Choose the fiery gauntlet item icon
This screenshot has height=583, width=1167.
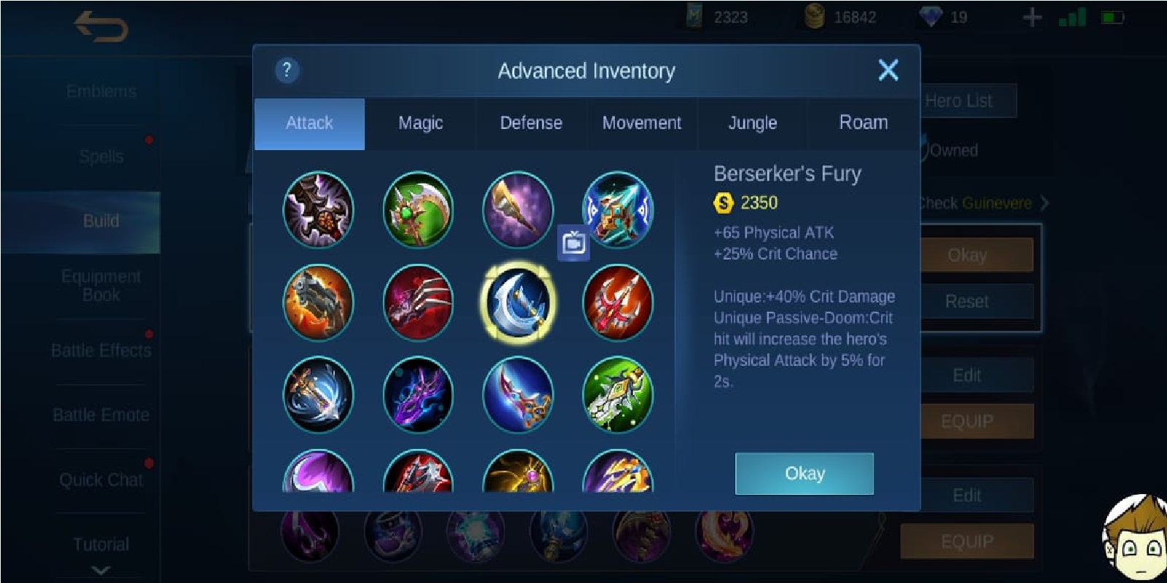point(318,302)
